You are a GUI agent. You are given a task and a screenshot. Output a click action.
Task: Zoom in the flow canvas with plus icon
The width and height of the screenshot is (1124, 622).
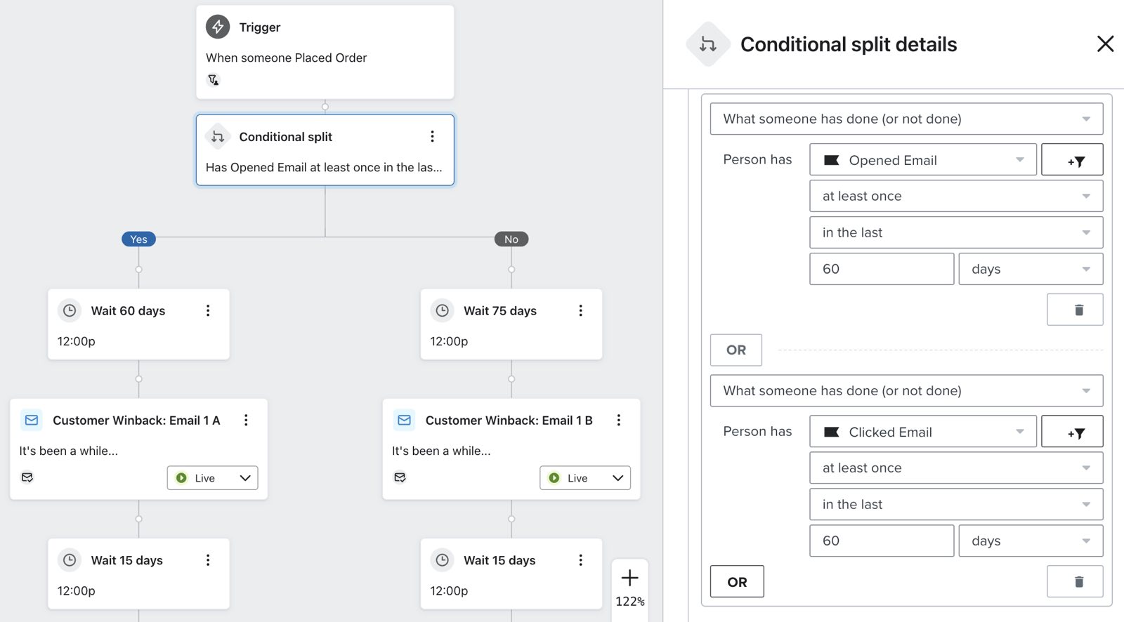pyautogui.click(x=629, y=578)
